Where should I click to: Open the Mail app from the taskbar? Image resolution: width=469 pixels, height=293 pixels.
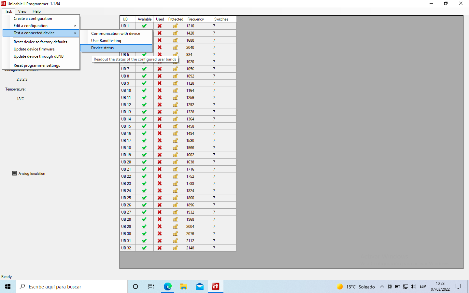click(200, 286)
